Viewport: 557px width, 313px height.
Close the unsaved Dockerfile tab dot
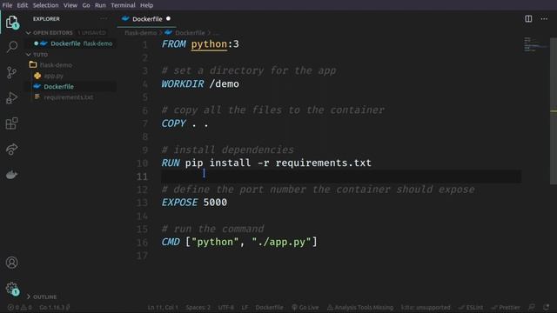point(168,19)
